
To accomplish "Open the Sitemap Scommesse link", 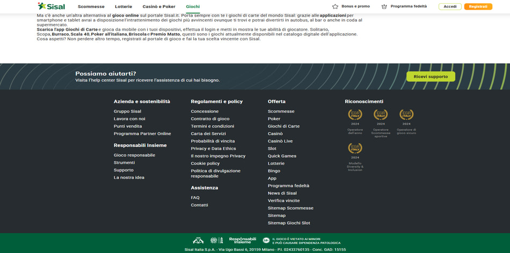I will pyautogui.click(x=290, y=209).
